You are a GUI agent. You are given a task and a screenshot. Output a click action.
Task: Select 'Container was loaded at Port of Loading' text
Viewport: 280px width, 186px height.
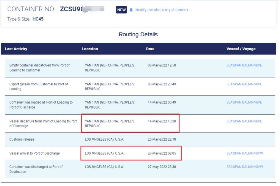coord(41,105)
